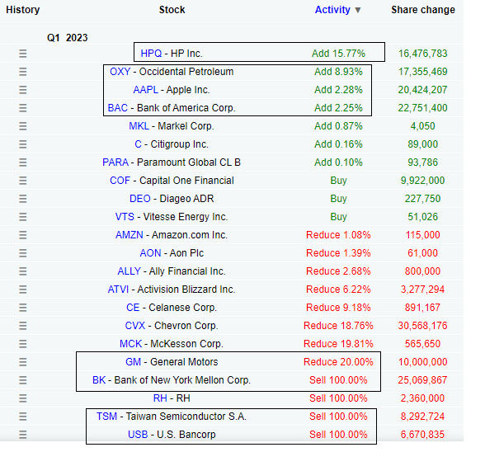Open history icon for HPQ row

pos(23,54)
